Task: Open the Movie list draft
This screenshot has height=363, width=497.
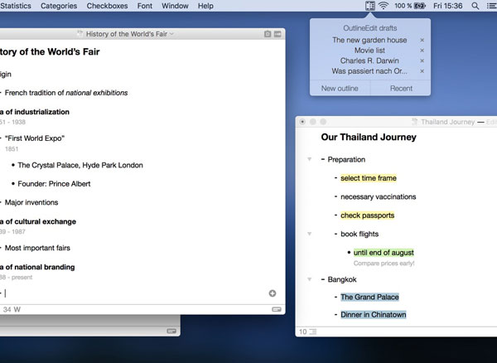Action: click(369, 51)
